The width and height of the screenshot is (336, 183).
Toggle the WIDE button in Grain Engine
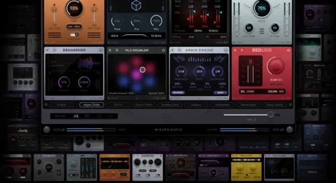220,92
